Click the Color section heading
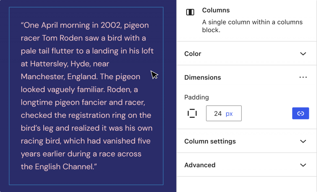The width and height of the screenshot is (317, 192). point(193,54)
